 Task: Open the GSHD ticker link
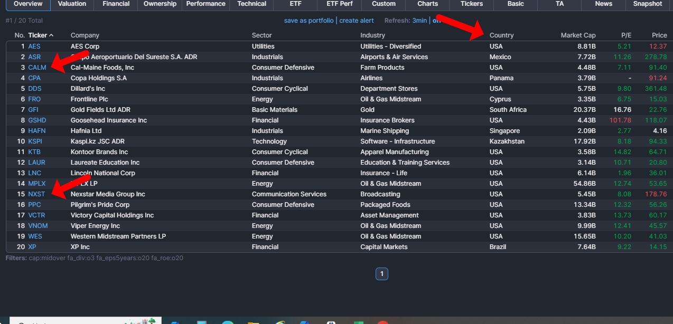pyautogui.click(x=37, y=120)
